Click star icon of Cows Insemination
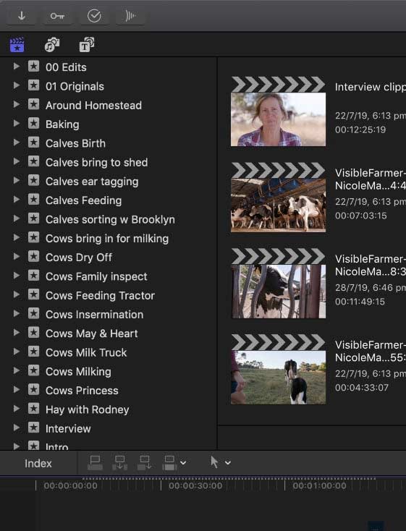The width and height of the screenshot is (406, 531). (x=33, y=313)
